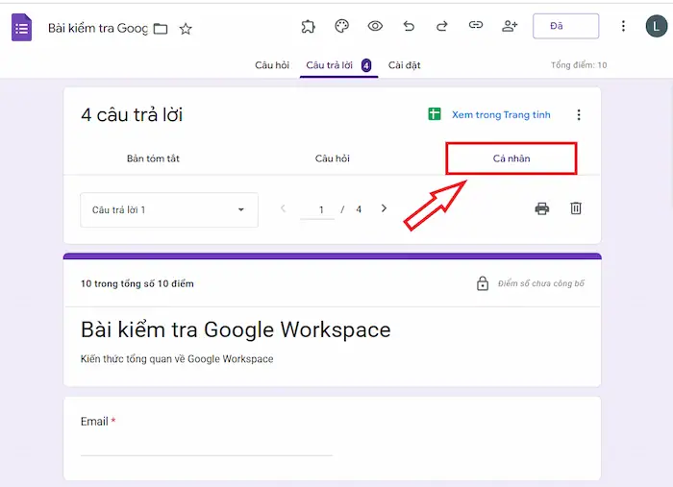Click the Google Forms home icon
This screenshot has width=673, height=487.
tap(21, 27)
